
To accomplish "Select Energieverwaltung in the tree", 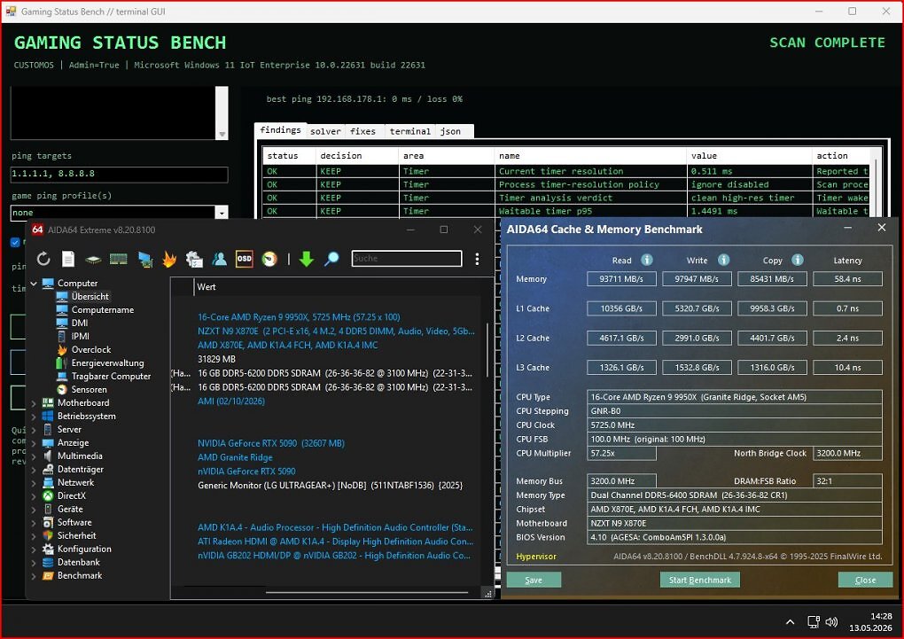I will [x=108, y=362].
